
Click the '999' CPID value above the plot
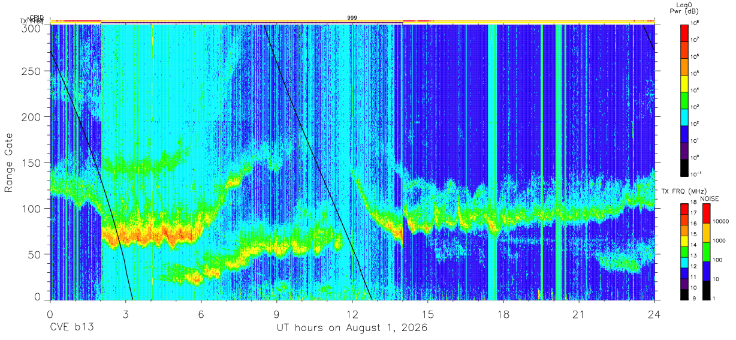tap(352, 18)
